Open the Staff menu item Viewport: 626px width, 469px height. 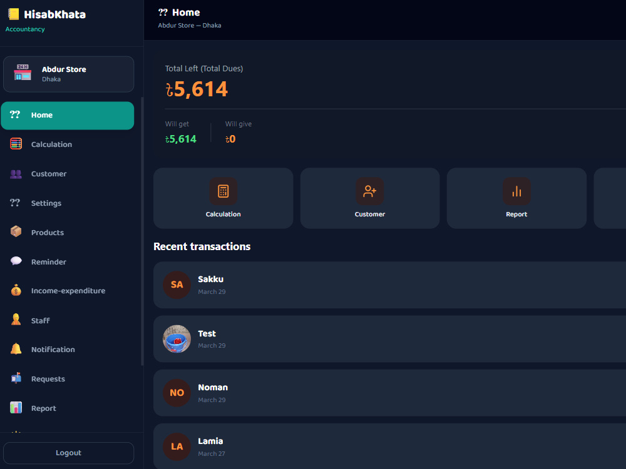coord(68,320)
